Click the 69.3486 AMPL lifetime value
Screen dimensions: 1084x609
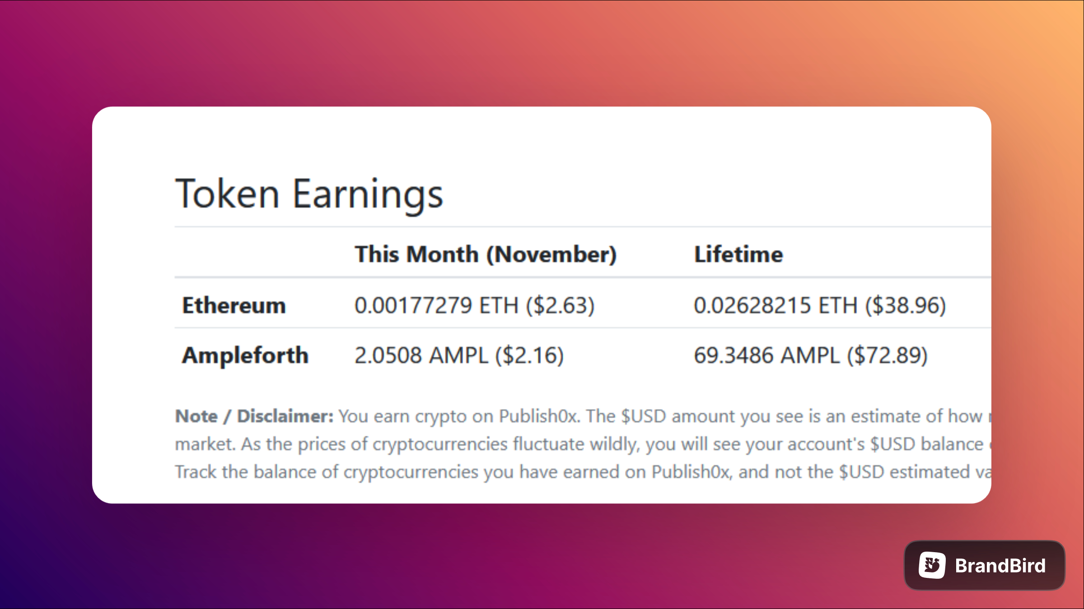coord(766,355)
